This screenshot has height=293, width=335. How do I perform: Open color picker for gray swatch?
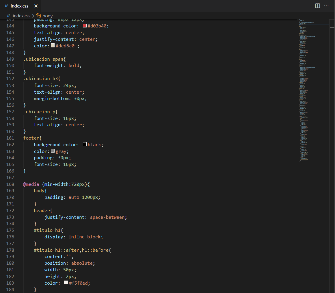(53, 151)
